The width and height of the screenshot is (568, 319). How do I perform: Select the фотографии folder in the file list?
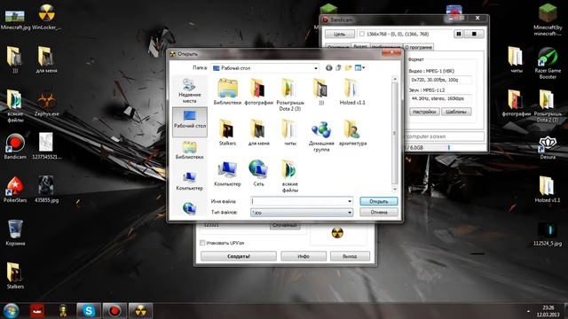(x=258, y=91)
